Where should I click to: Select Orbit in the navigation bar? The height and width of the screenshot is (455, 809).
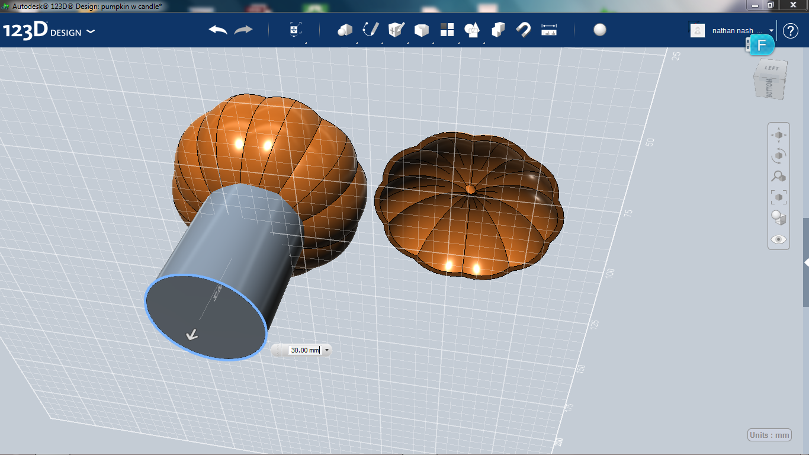[779, 156]
